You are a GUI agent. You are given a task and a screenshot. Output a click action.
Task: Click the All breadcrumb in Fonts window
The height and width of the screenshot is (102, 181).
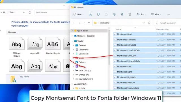click(5, 12)
